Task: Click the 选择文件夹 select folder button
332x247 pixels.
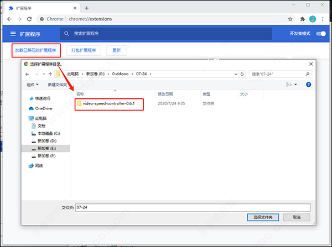Action: point(263,217)
